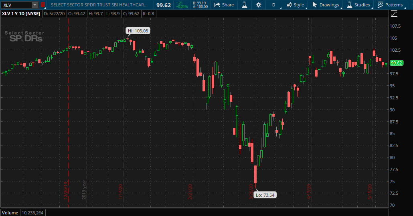Screen dimensions: 413x216
Task: Click the 2019 year divider label
Action: click(x=84, y=190)
